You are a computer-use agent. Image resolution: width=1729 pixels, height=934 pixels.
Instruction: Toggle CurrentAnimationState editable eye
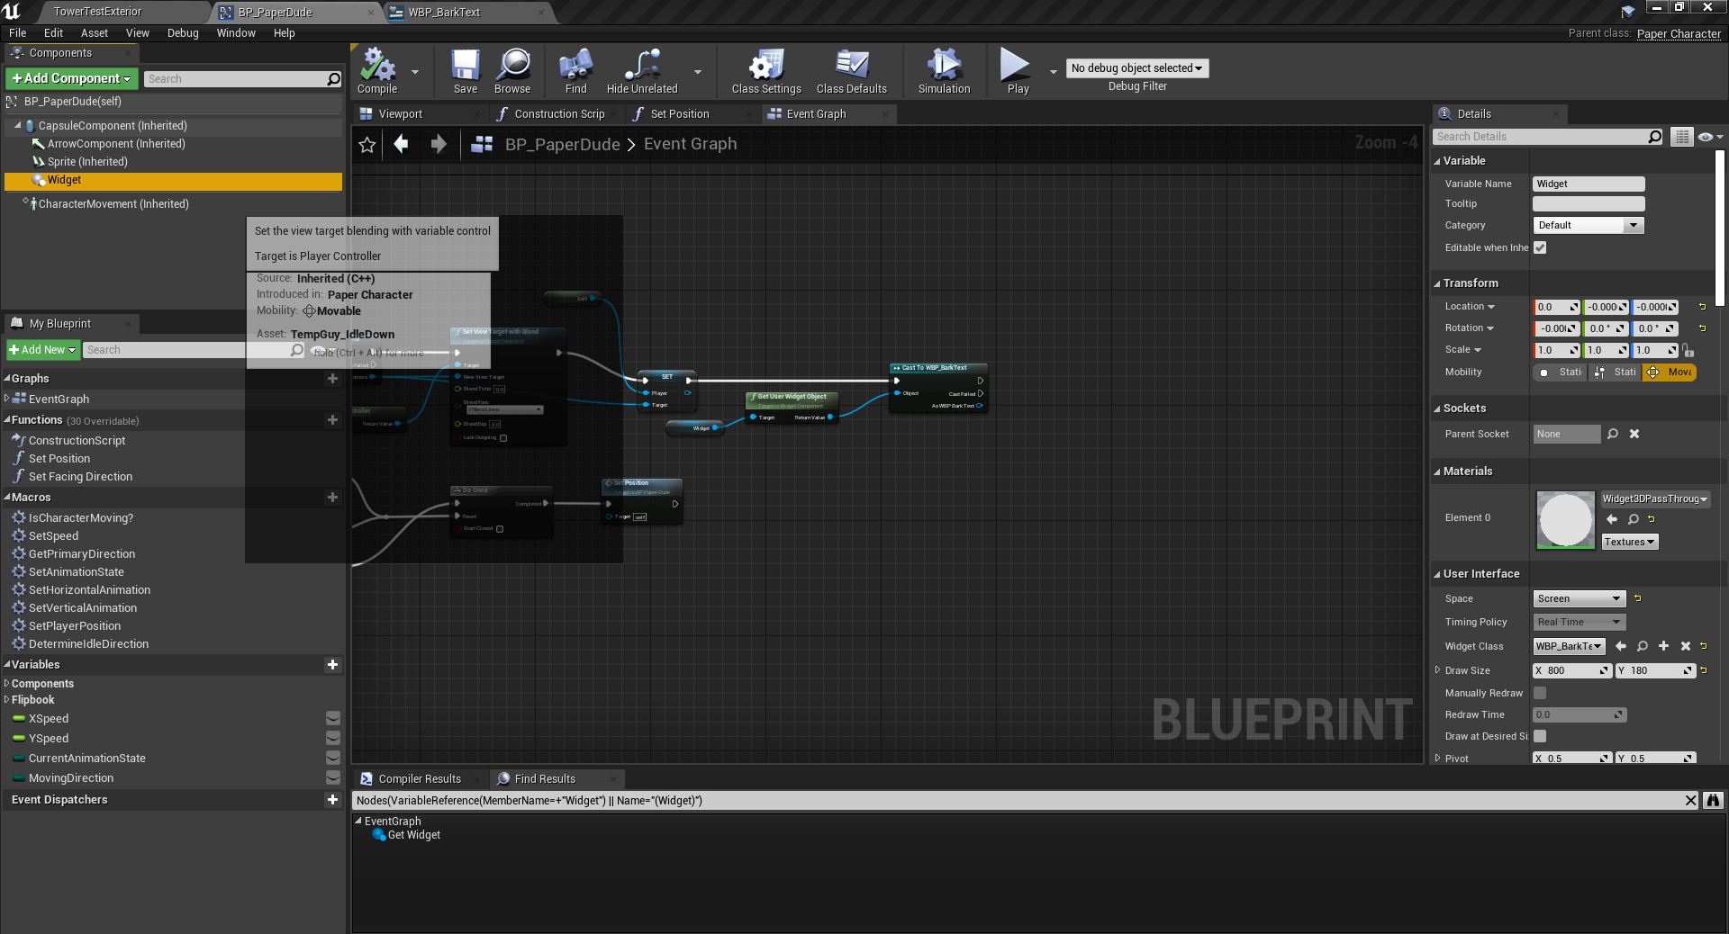332,758
